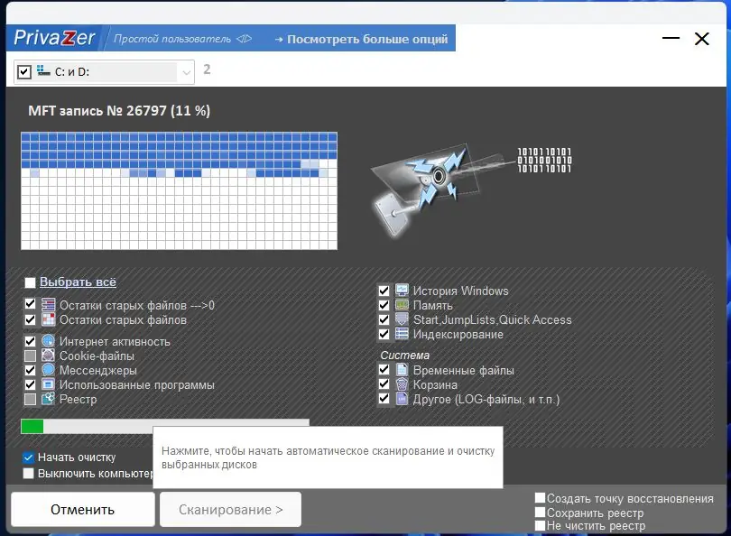Uncheck the Корзина checkbox
This screenshot has width=731, height=536.
pos(384,384)
